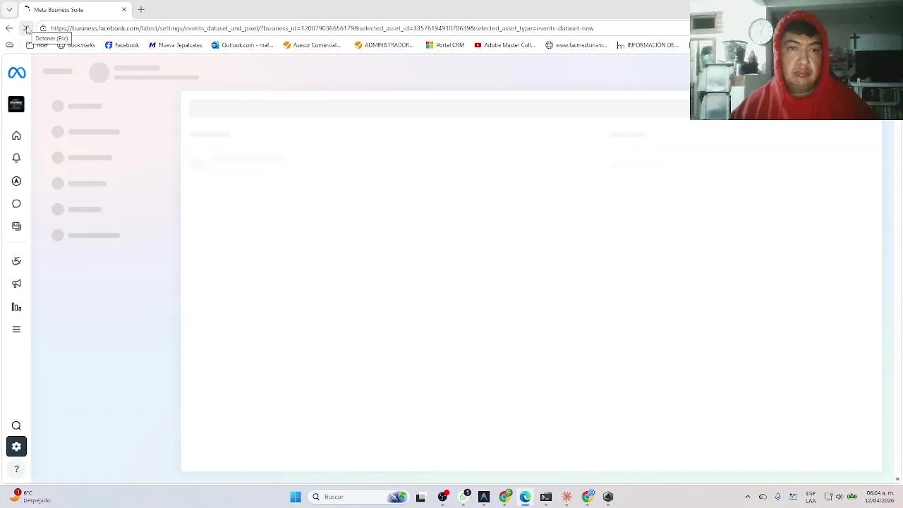
Task: Open the Outlook.com bookmark
Action: 242,45
